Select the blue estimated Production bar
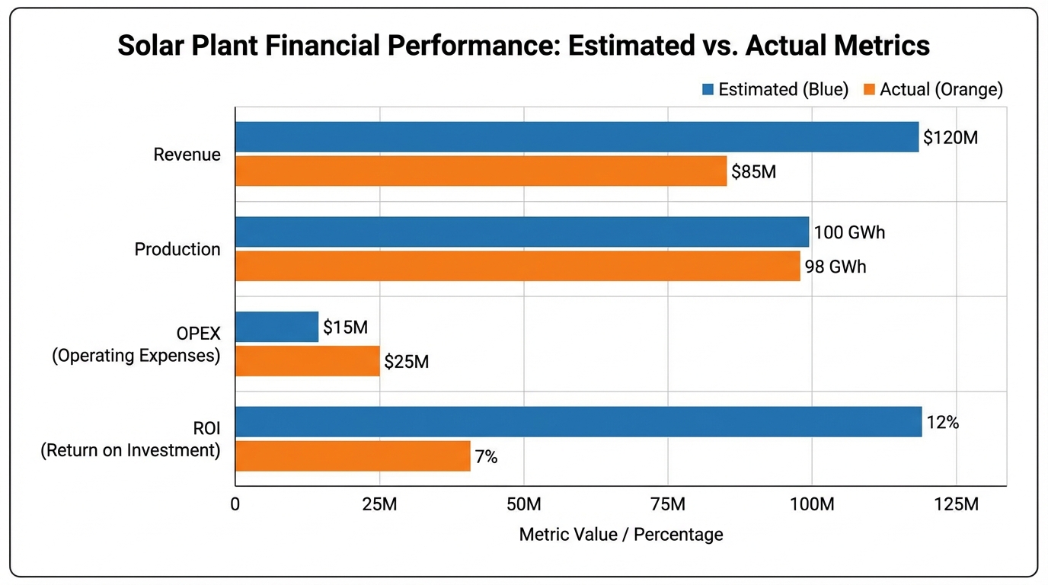 tap(522, 232)
